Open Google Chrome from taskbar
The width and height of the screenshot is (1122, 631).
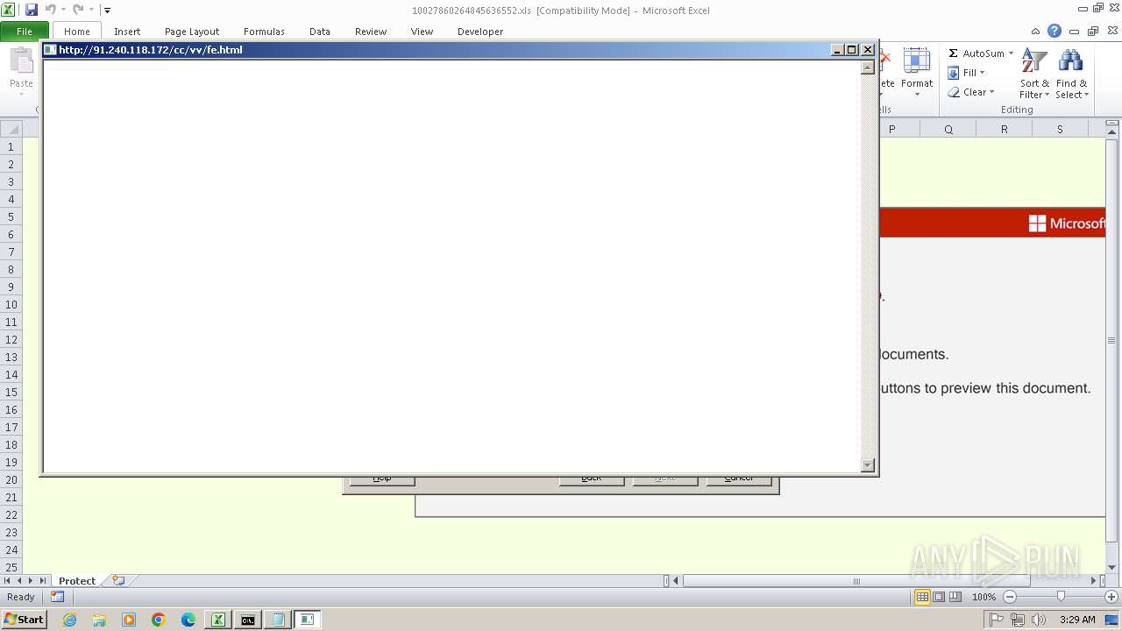click(159, 620)
